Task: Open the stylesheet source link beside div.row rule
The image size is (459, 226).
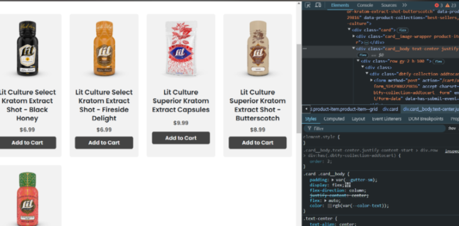Action: [x=452, y=151]
